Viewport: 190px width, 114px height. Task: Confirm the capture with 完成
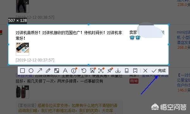click(159, 71)
